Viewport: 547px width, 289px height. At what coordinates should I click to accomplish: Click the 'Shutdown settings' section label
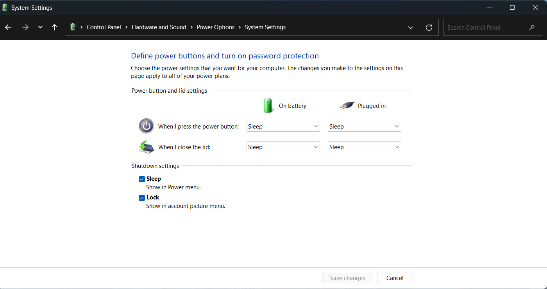(155, 166)
